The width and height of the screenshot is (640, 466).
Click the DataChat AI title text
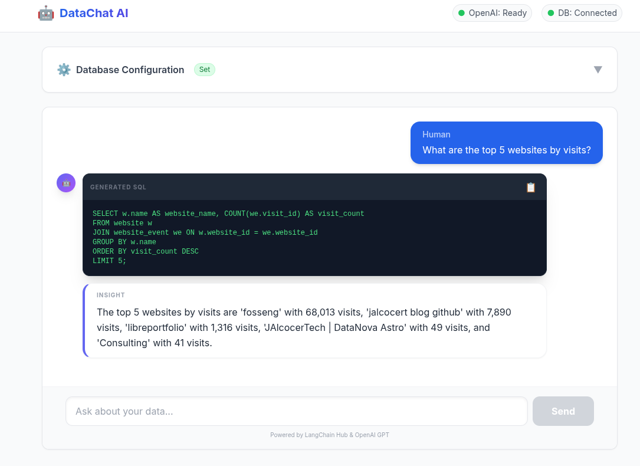pyautogui.click(x=94, y=13)
